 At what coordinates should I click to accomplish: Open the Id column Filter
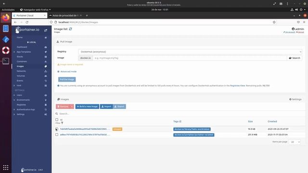(59, 123)
